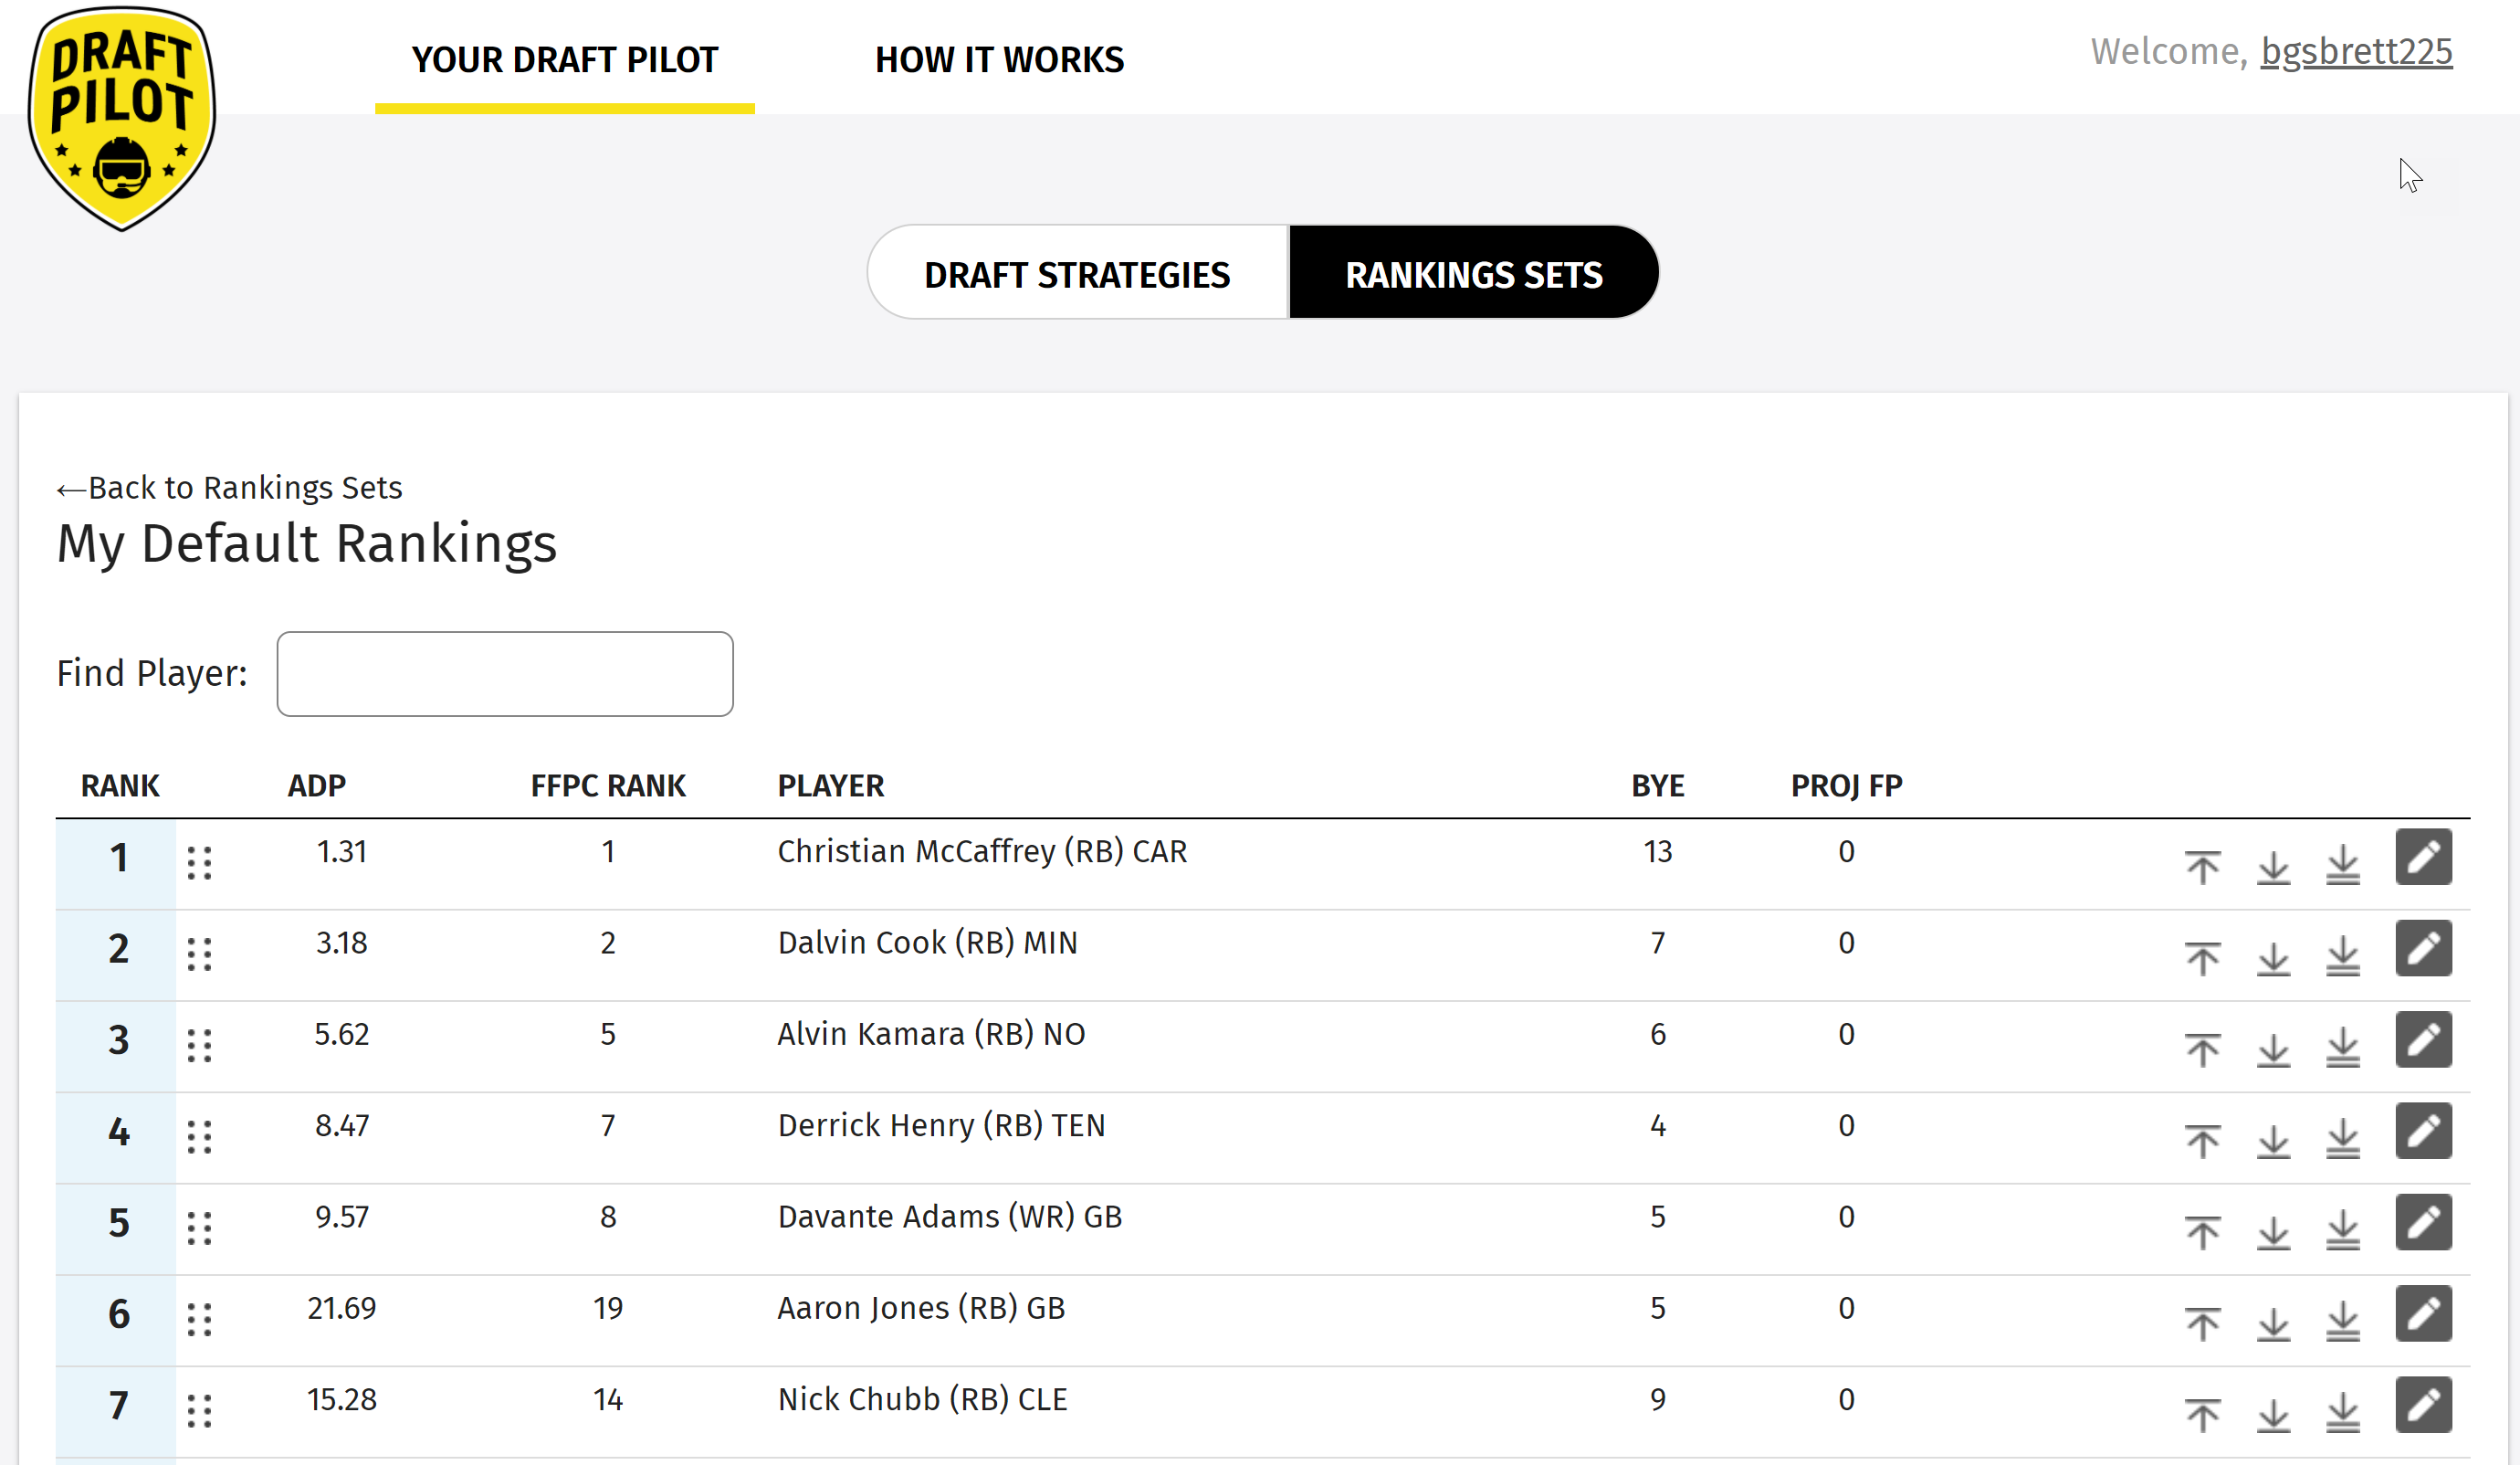This screenshot has height=1465, width=2520.
Task: Edit Nick Chubb with the pencil icon
Action: click(2423, 1405)
